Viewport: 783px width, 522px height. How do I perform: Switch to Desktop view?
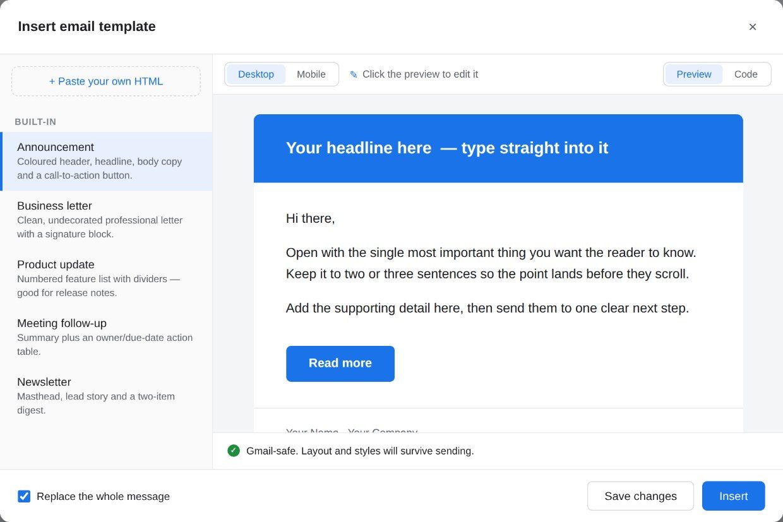(256, 74)
